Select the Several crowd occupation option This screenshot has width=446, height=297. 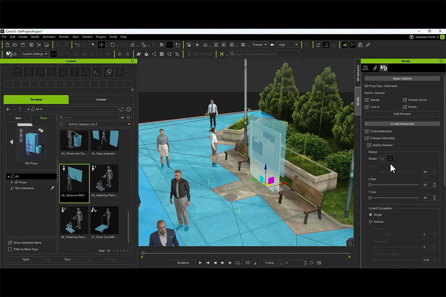pos(370,222)
